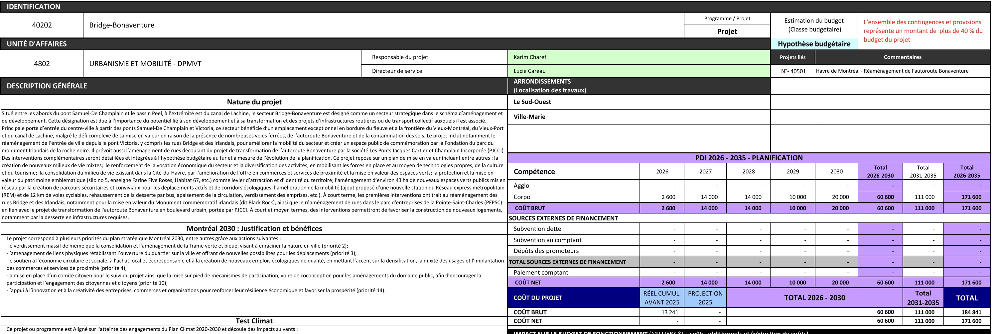This screenshot has width=995, height=334.
Task: Select the Havre de Montréal comment cell
Action: point(892,71)
